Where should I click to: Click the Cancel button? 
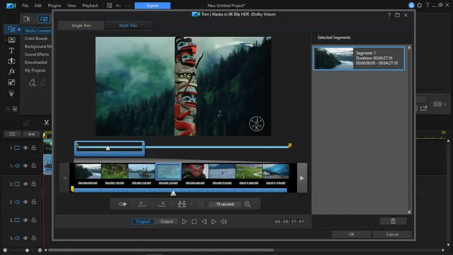pos(392,234)
